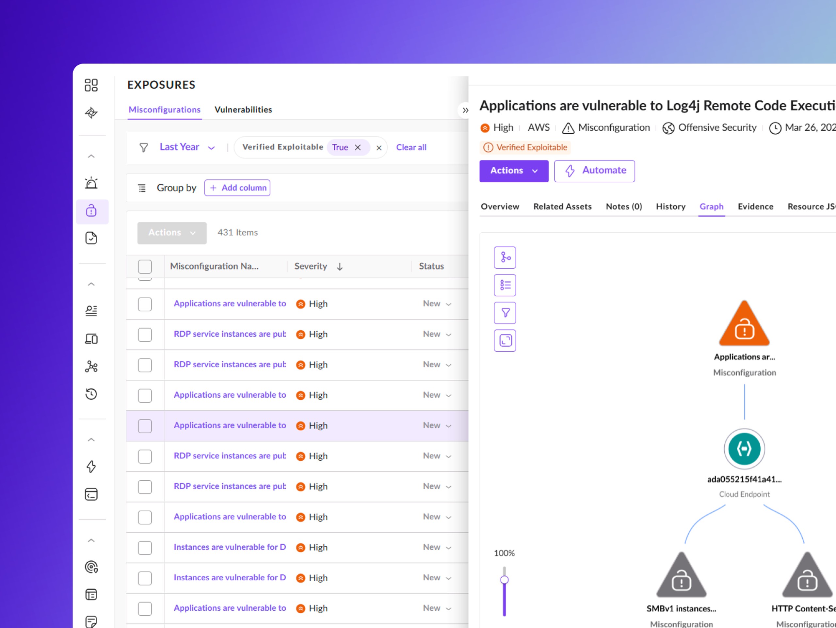
Task: Open the Overview tab
Action: 500,207
